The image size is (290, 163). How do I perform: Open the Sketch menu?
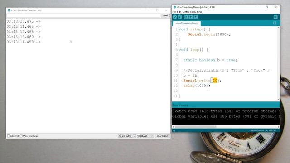tap(185, 12)
